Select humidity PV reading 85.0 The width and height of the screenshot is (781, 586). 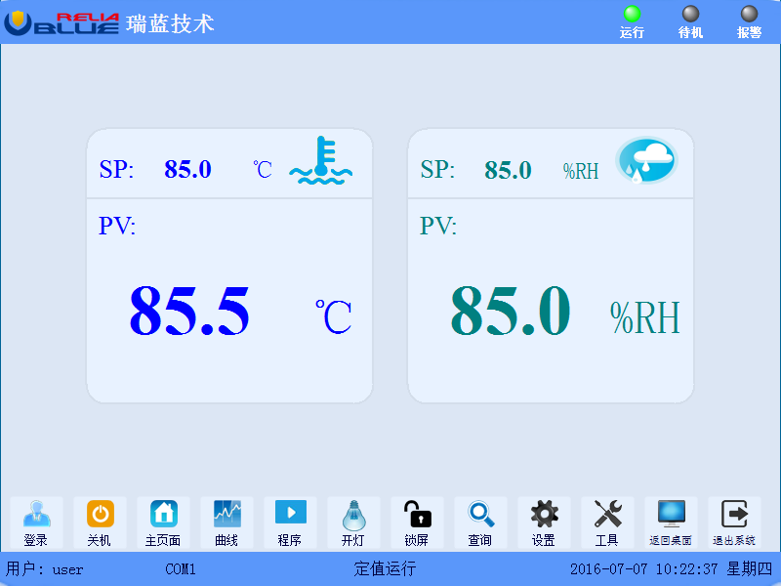pyautogui.click(x=511, y=311)
